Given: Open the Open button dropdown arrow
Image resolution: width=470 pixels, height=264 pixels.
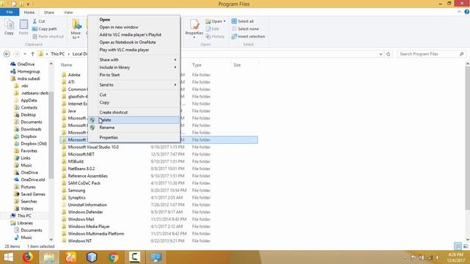Looking at the screenshot, I should [x=224, y=21].
